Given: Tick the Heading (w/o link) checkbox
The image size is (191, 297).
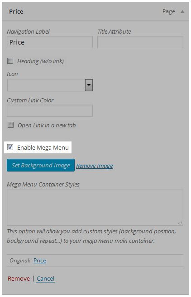Looking at the screenshot, I should [10, 61].
